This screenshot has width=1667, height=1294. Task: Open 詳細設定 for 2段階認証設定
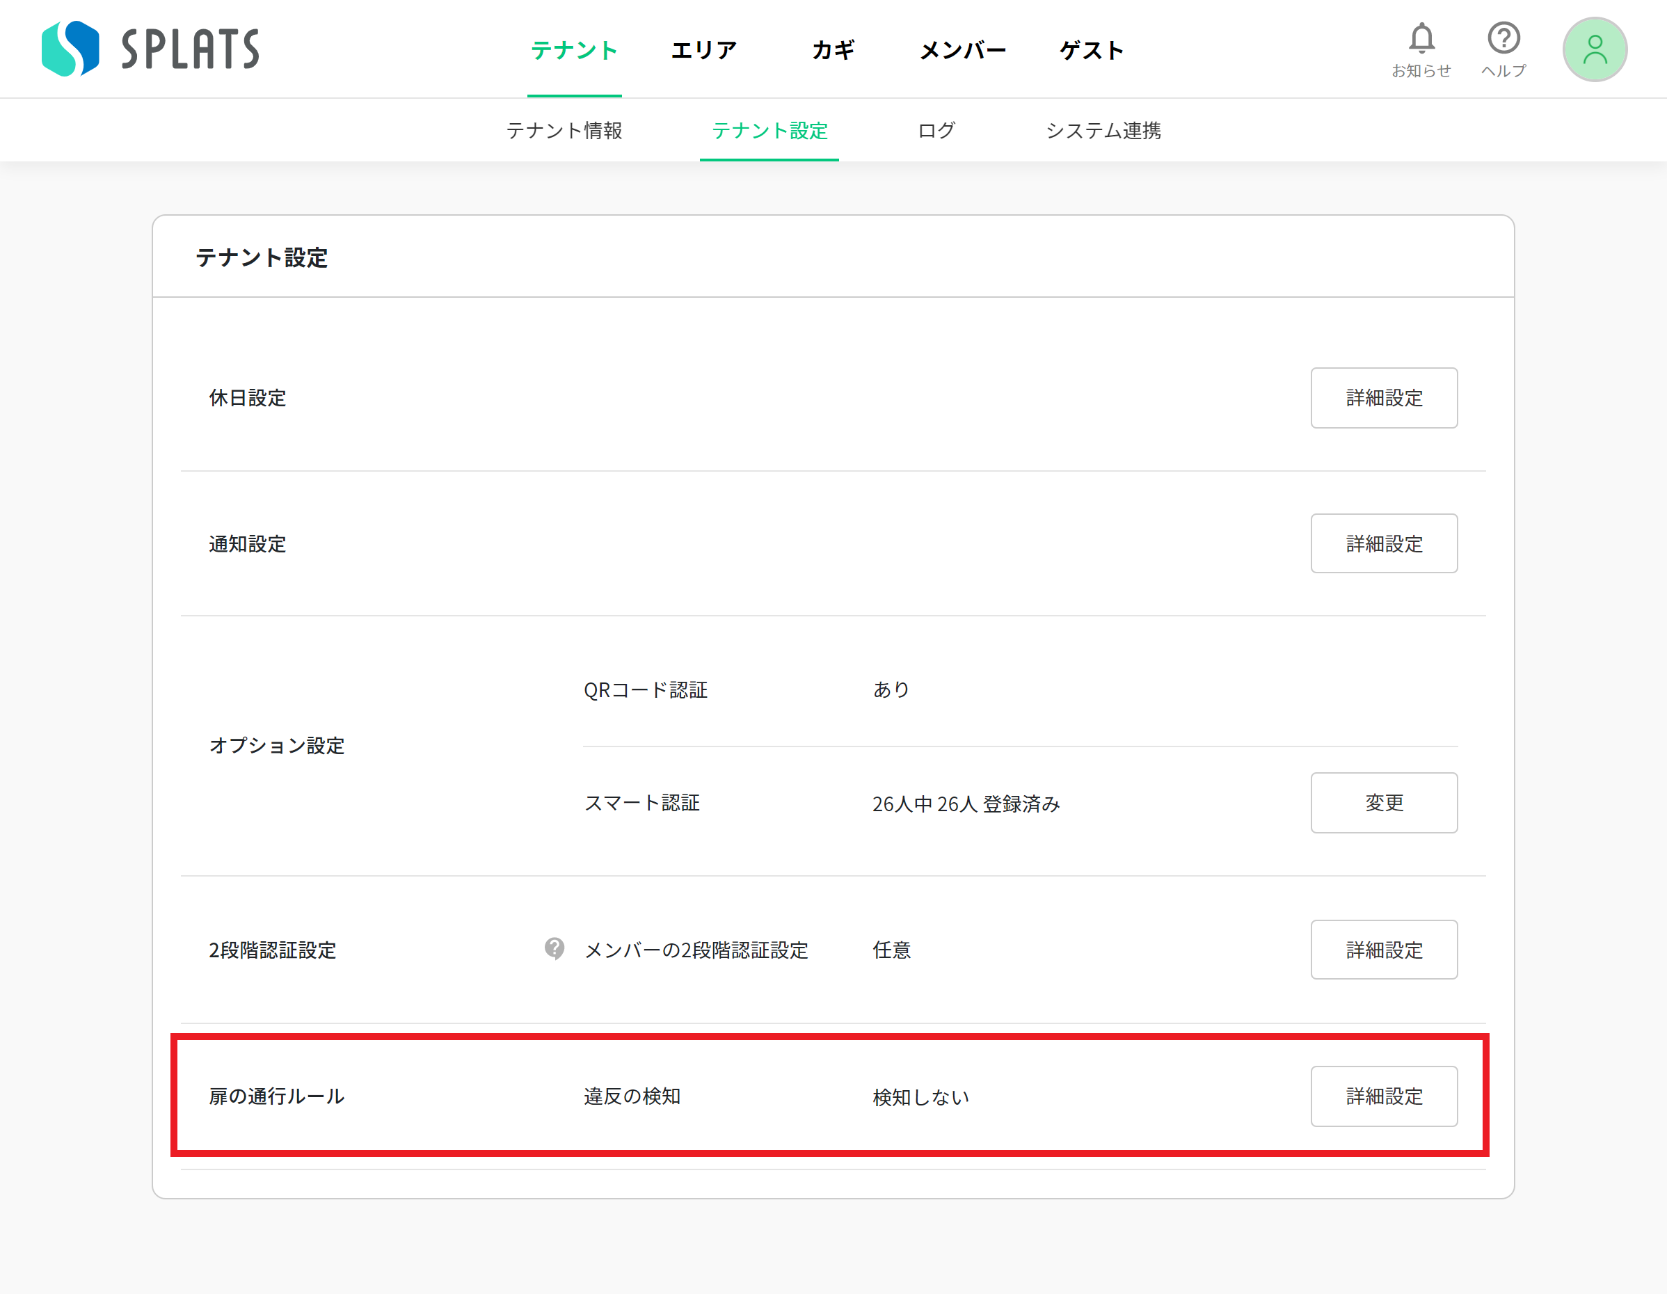pos(1383,950)
